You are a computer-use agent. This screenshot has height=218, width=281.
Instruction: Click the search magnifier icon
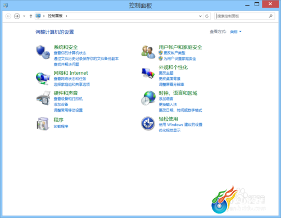coord(271,16)
